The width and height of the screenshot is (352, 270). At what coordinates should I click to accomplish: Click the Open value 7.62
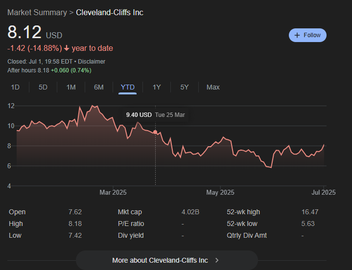[x=75, y=212]
